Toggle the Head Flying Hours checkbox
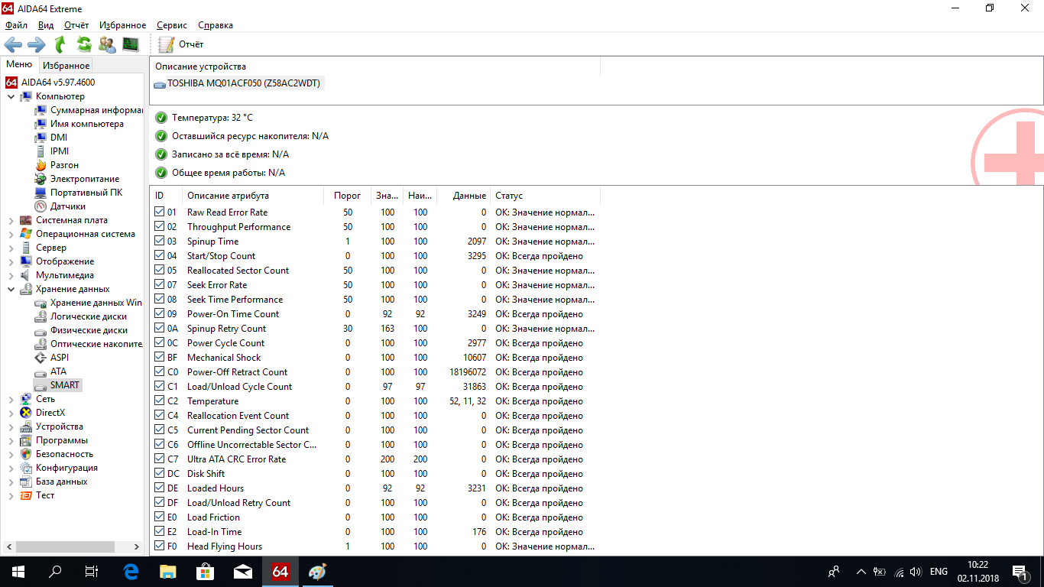 159,546
